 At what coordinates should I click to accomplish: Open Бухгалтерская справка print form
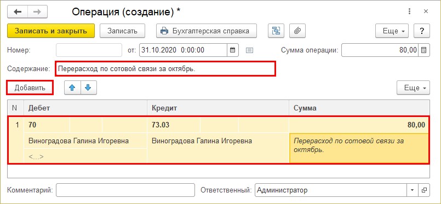coord(207,31)
